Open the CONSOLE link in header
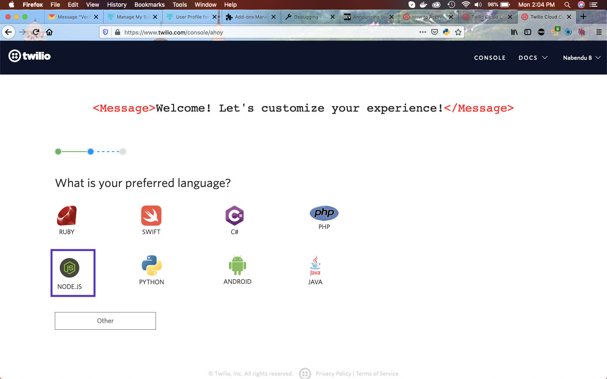 point(490,58)
